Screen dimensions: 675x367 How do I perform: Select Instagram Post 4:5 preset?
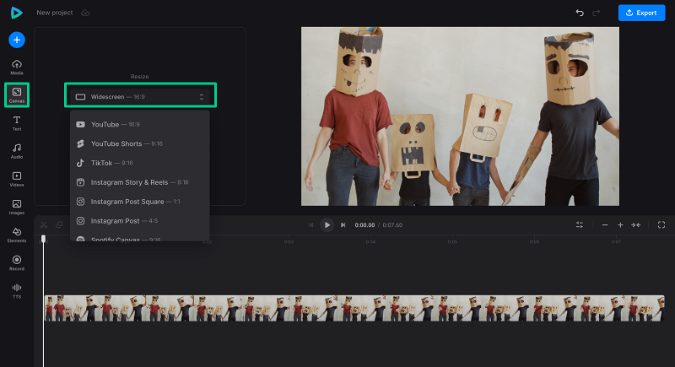point(140,221)
